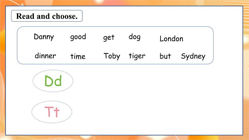Click the word dog
The image size is (249, 140).
tap(135, 37)
